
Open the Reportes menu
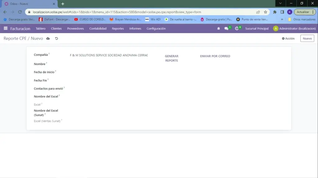[118, 28]
